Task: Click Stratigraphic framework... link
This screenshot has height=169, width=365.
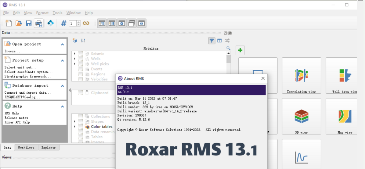Action: [x=28, y=76]
